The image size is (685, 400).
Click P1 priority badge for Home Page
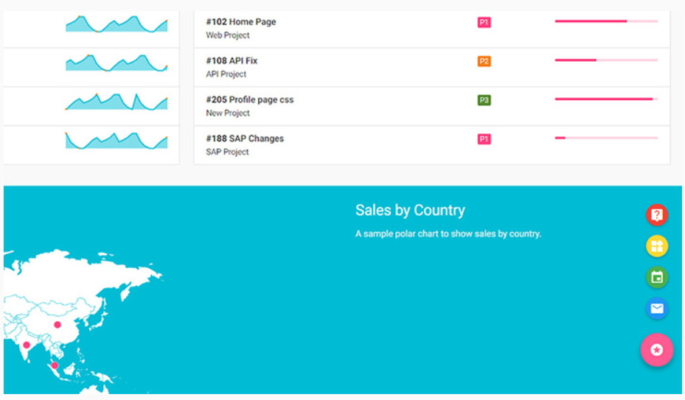[484, 23]
